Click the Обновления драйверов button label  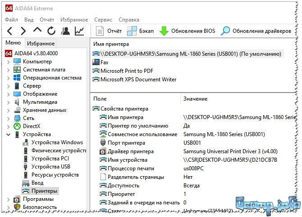pyautogui.click(x=262, y=31)
